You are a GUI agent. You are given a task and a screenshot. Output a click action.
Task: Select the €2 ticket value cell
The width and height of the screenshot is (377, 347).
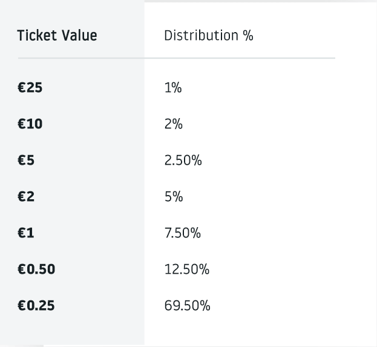(x=26, y=197)
